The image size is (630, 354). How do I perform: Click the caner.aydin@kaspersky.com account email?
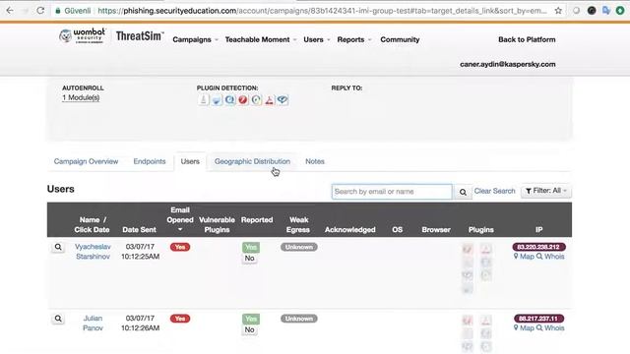click(508, 64)
